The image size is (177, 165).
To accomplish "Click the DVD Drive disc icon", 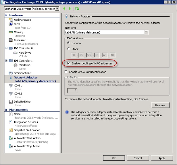I will pyautogui.click(x=15, y=65).
